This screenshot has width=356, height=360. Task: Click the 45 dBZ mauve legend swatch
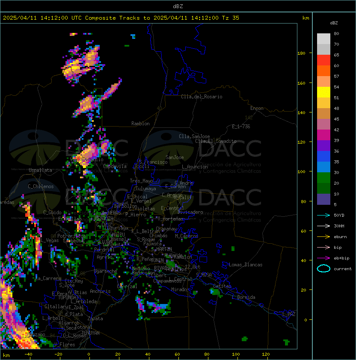coord(323,124)
